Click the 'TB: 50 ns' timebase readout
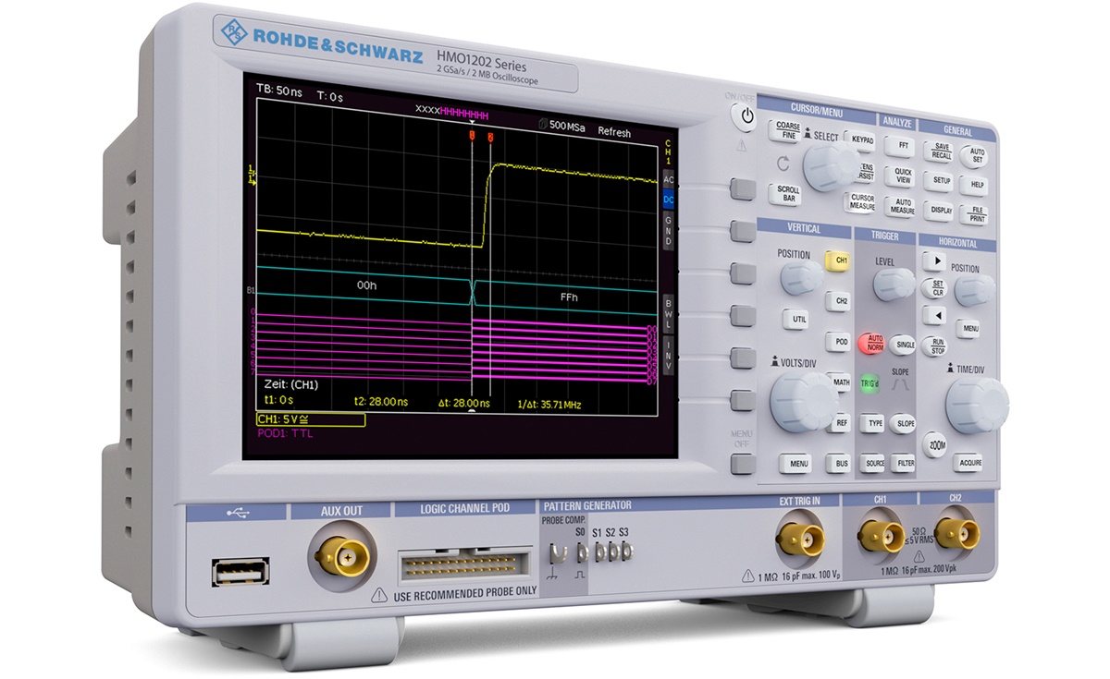 (x=279, y=92)
